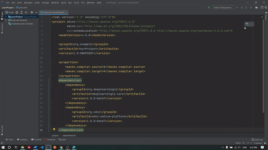Click the green inspection checkmark
The image size is (268, 150).
coord(262,17)
